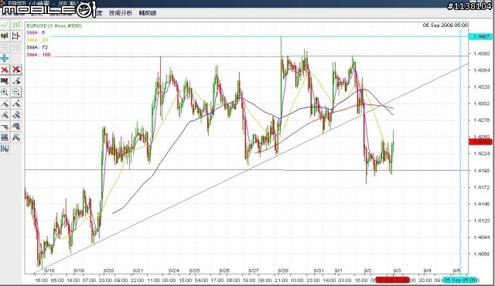Choose the parallel lines drawing tool
Image resolution: width=495 pixels, height=286 pixels.
pos(5,114)
